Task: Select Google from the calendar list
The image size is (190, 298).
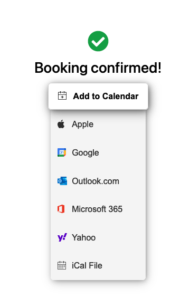Action: click(98, 152)
